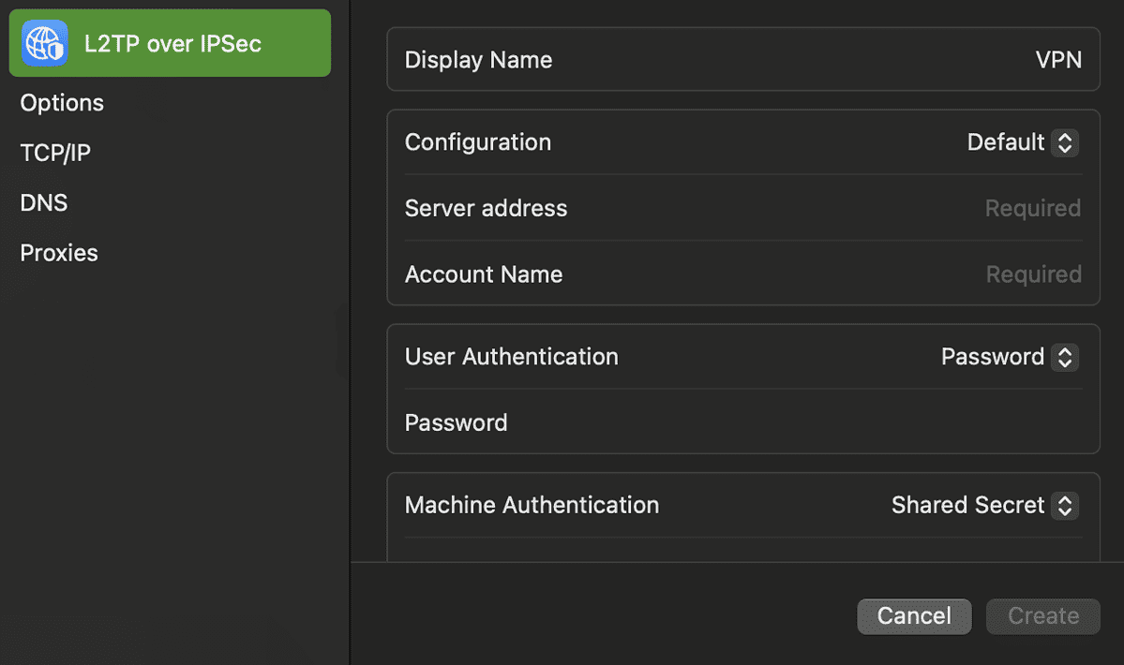This screenshot has width=1124, height=665.
Task: Open the Proxies settings section
Action: [x=58, y=253]
